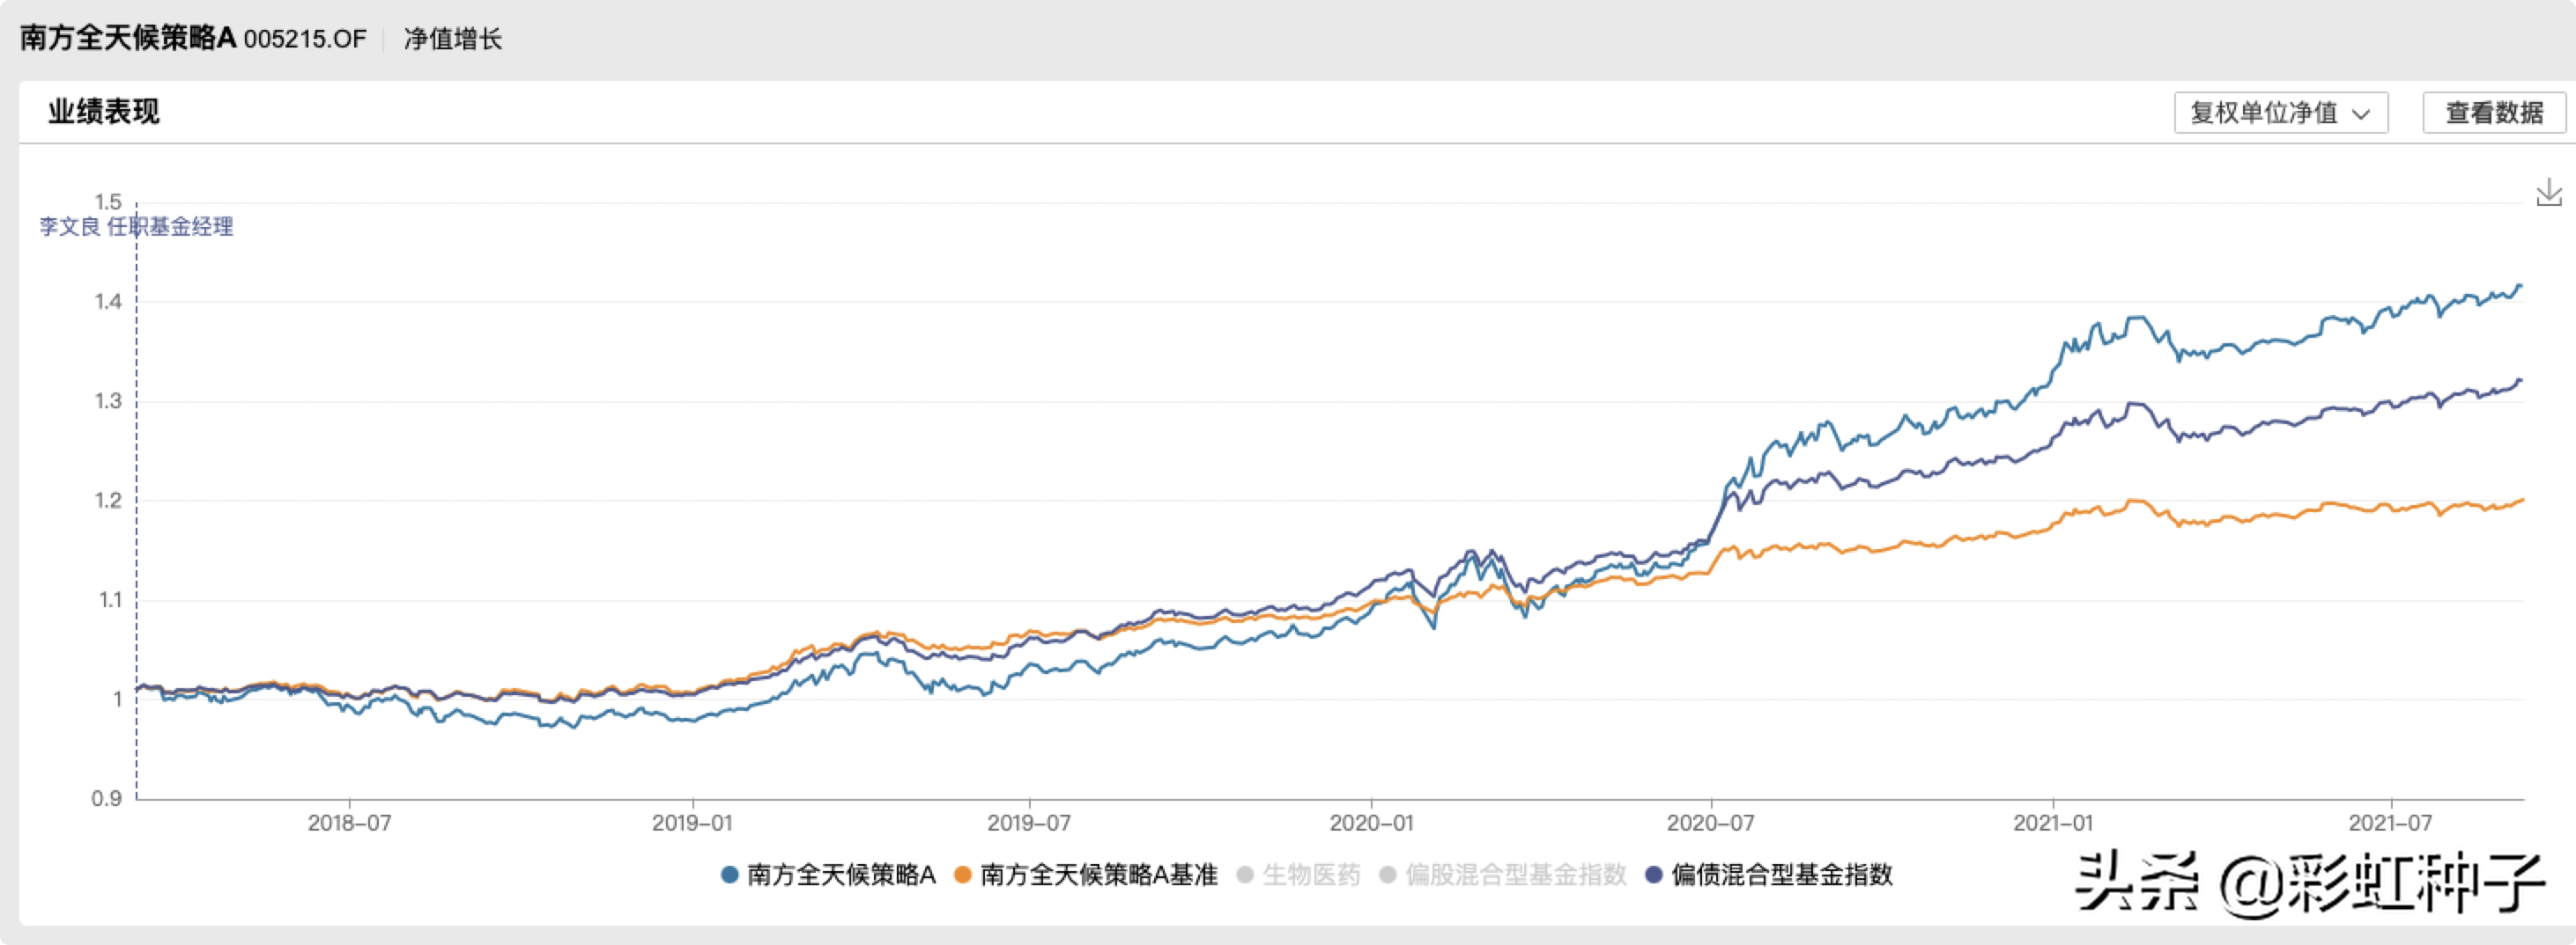Click the 查看数据 button
Viewport: 2576px width, 945px height.
pos(2493,113)
